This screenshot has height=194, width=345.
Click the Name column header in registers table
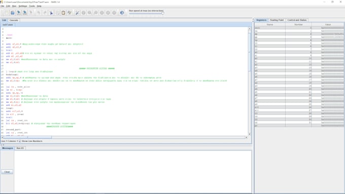270,24
